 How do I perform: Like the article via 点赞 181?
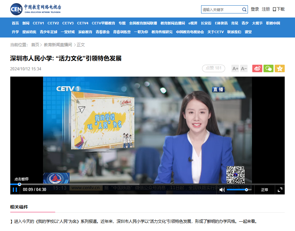point(214,68)
